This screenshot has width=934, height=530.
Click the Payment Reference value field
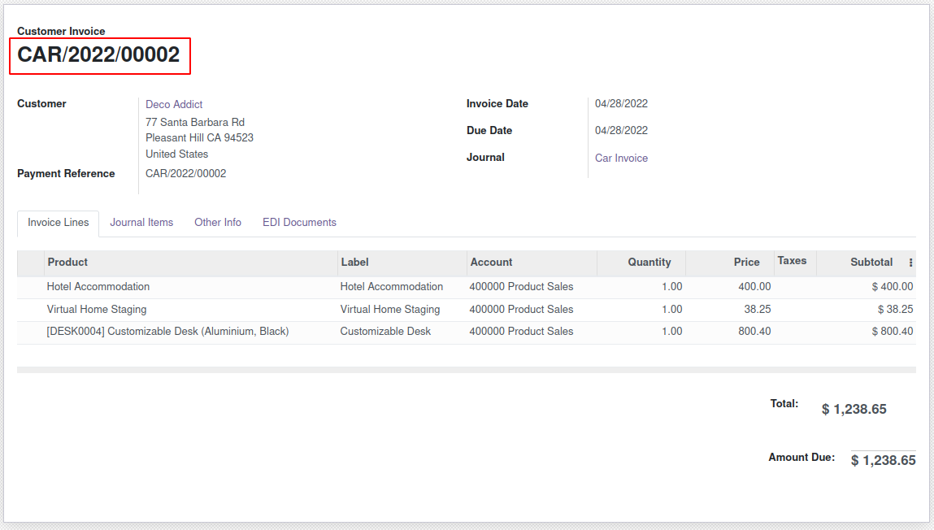click(186, 173)
